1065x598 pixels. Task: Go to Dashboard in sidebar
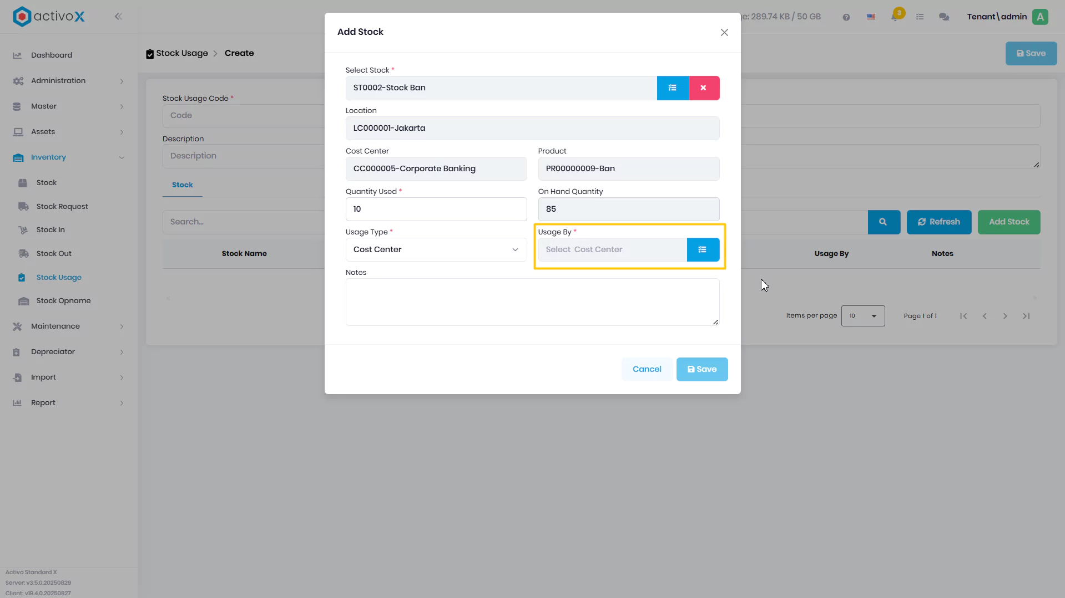(x=52, y=55)
